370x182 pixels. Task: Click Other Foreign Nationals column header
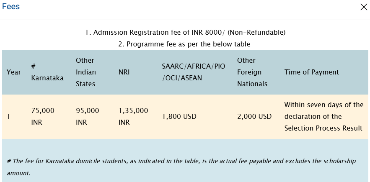[252, 72]
